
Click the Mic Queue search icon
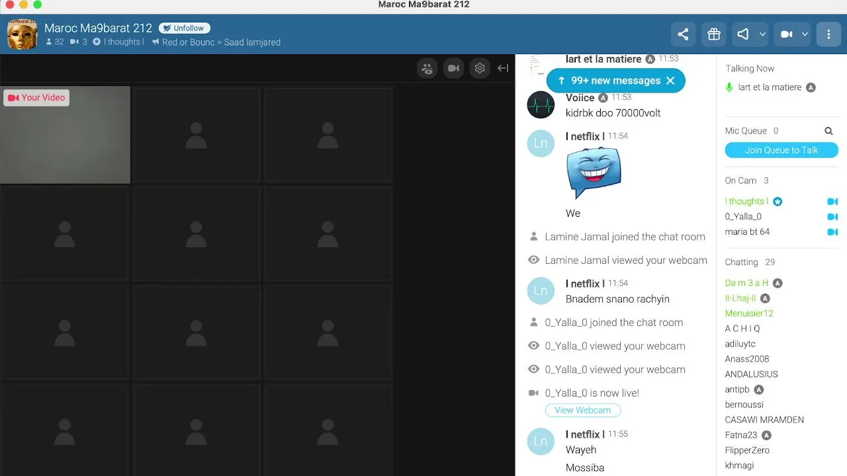(x=828, y=131)
